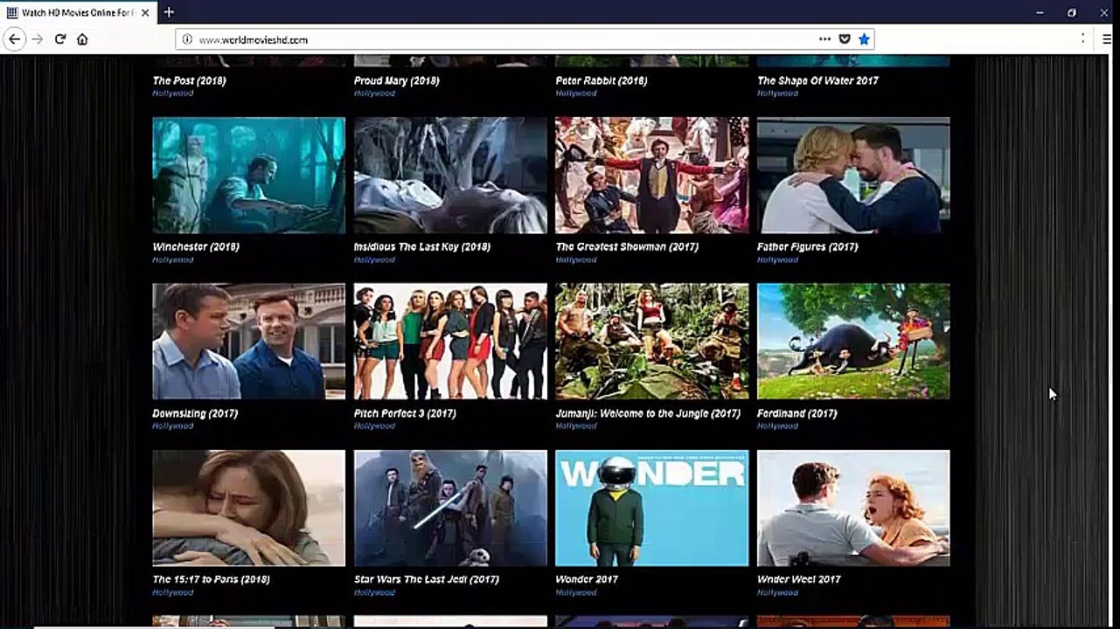Image resolution: width=1120 pixels, height=629 pixels.
Task: Click Hollywood category under Star Wars
Action: [374, 592]
